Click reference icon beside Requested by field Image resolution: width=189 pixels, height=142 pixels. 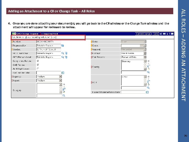tap(62, 45)
